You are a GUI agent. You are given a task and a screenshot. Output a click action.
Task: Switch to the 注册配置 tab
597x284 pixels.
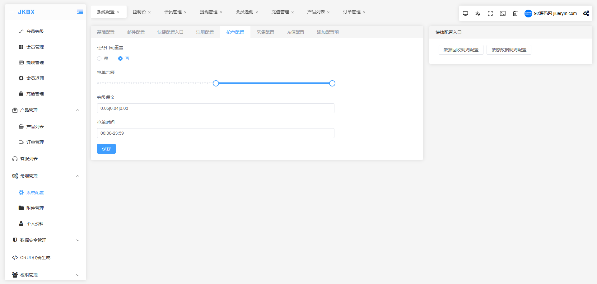click(x=205, y=32)
